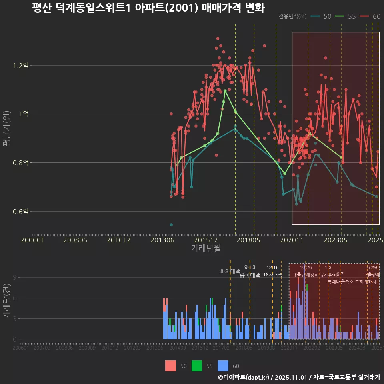Click the 10·26 대출규제강화 annotation
The width and height of the screenshot is (384, 384).
[x=305, y=272]
